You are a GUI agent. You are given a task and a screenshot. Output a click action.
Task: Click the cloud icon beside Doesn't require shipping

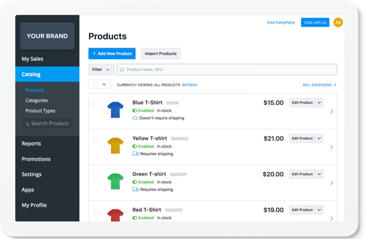(x=135, y=118)
